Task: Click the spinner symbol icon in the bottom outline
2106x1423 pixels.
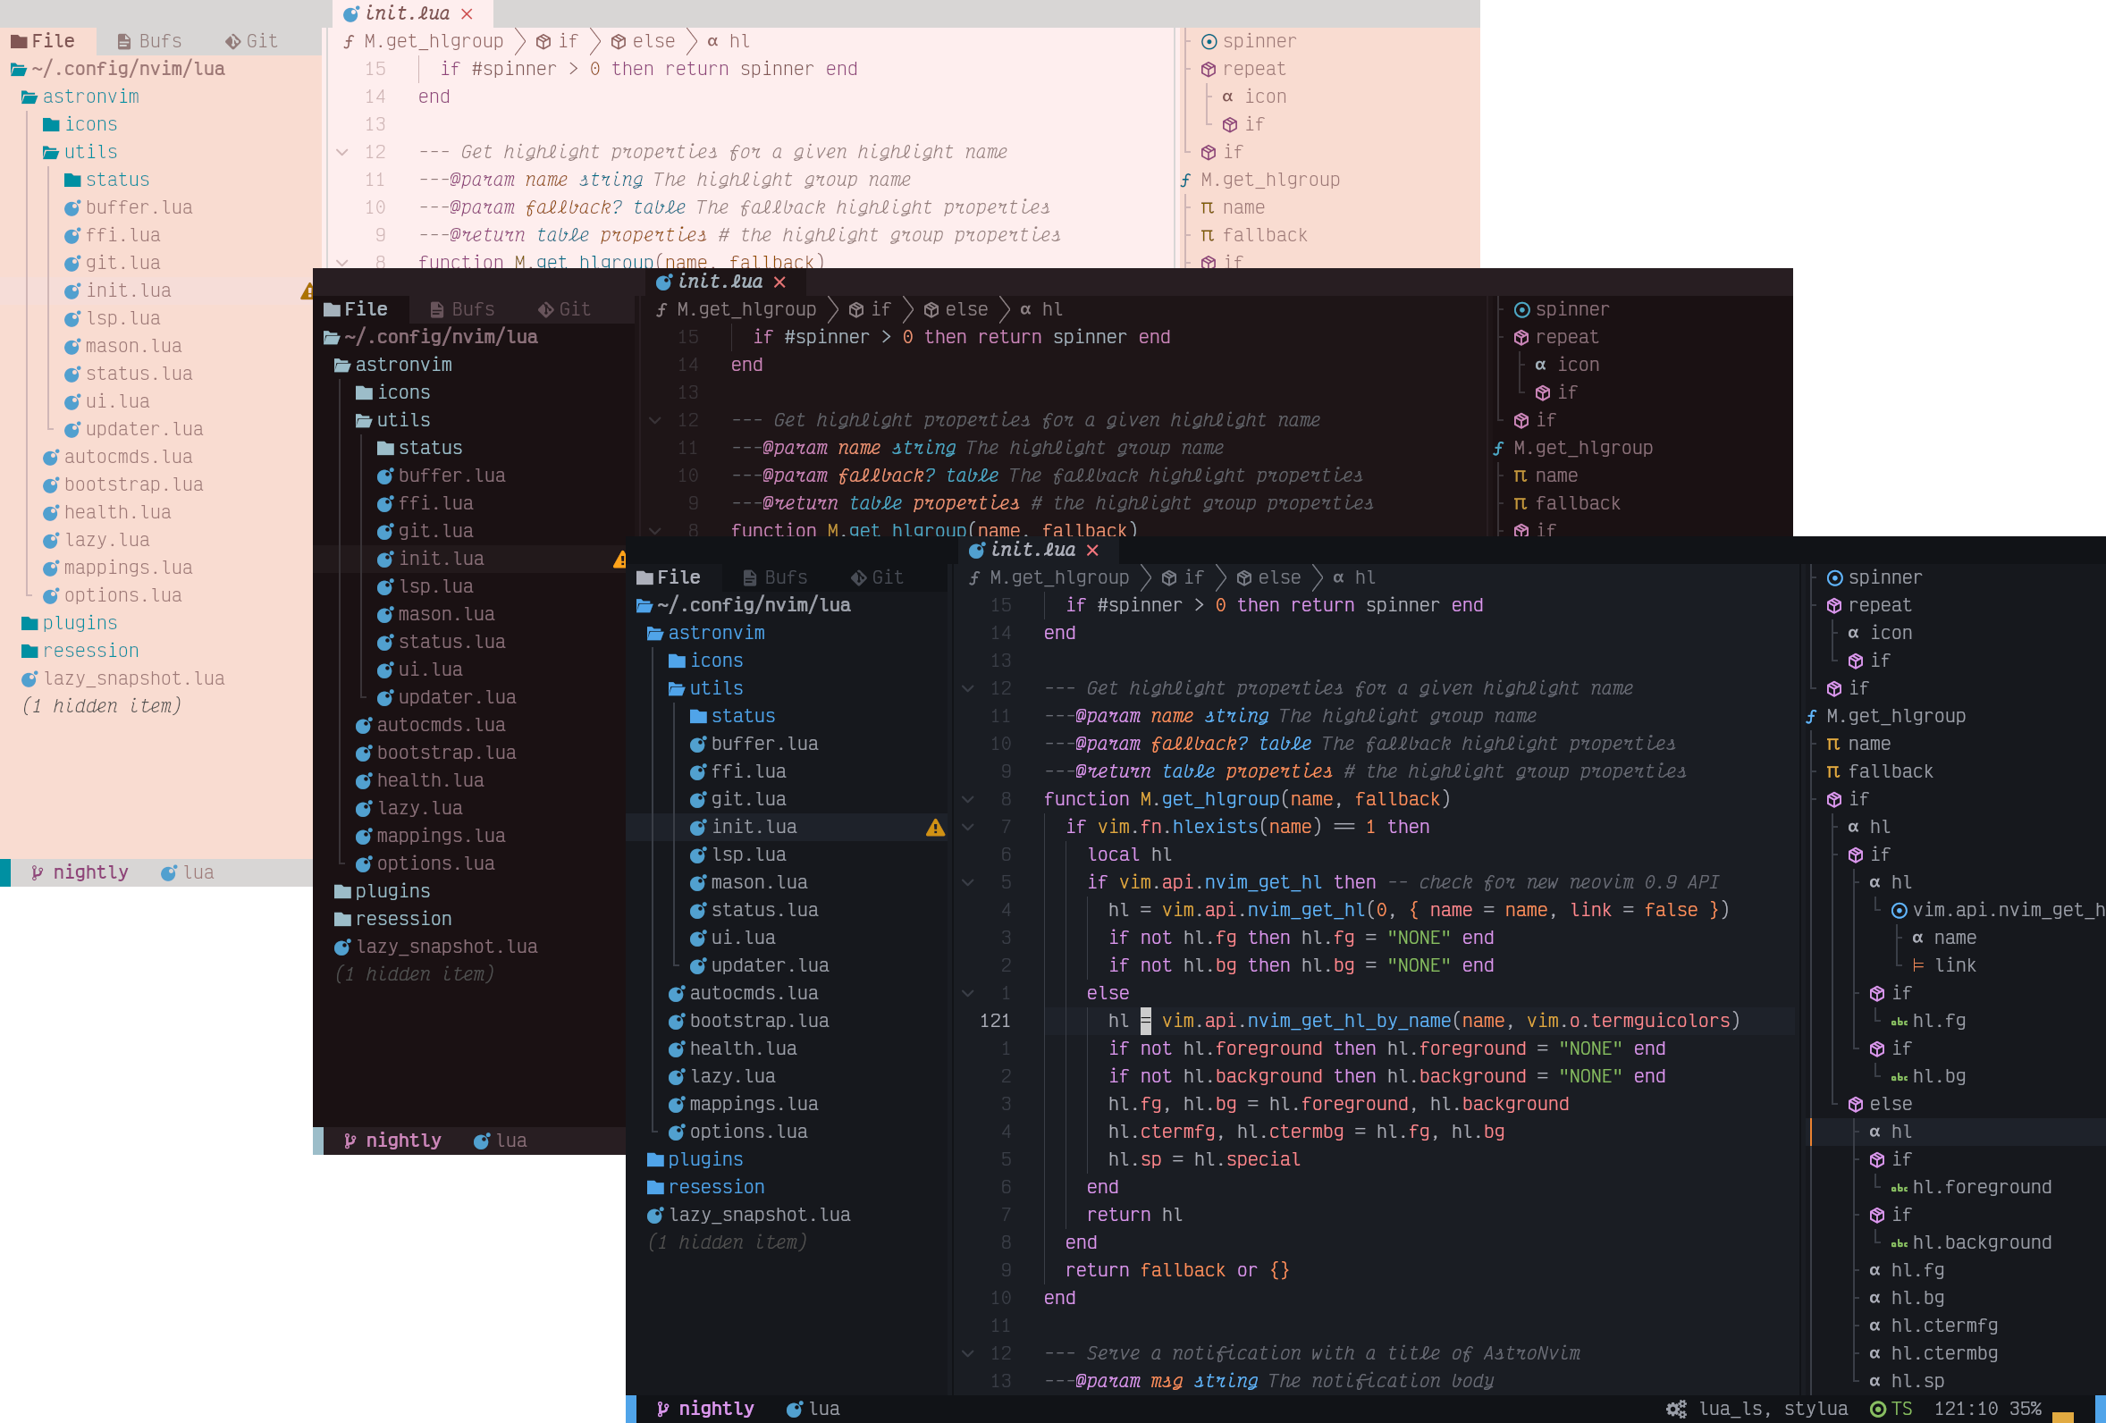Action: 1834,578
